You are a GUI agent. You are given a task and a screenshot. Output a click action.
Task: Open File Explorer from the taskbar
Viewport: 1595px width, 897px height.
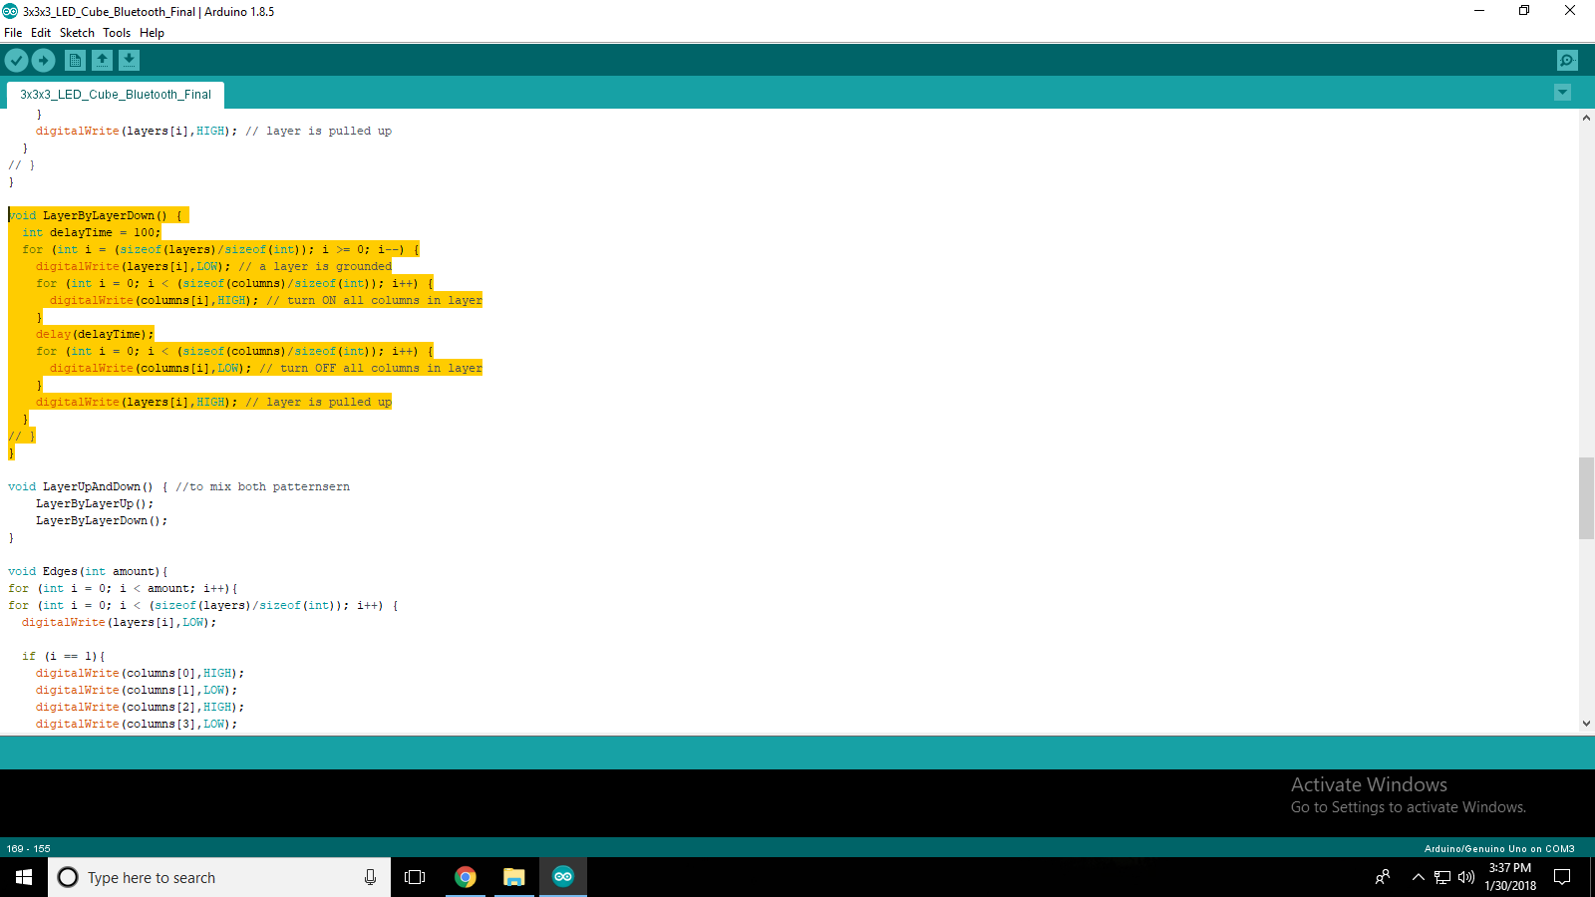coord(513,877)
